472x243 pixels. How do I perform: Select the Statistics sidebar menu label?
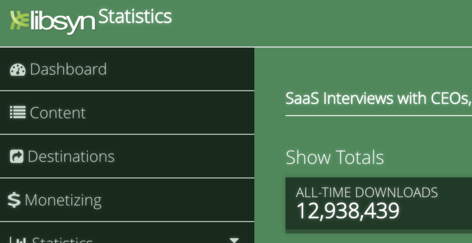[x=62, y=240]
